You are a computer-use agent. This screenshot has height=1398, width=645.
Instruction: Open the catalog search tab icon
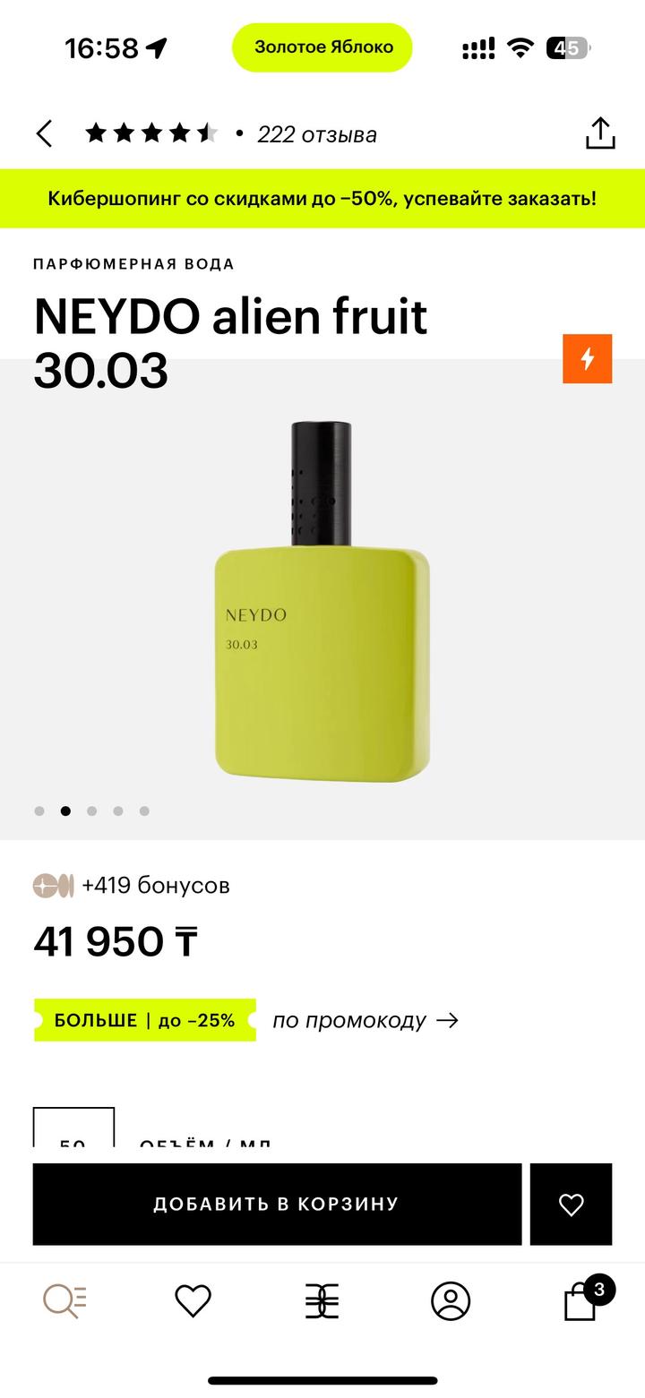point(65,1300)
